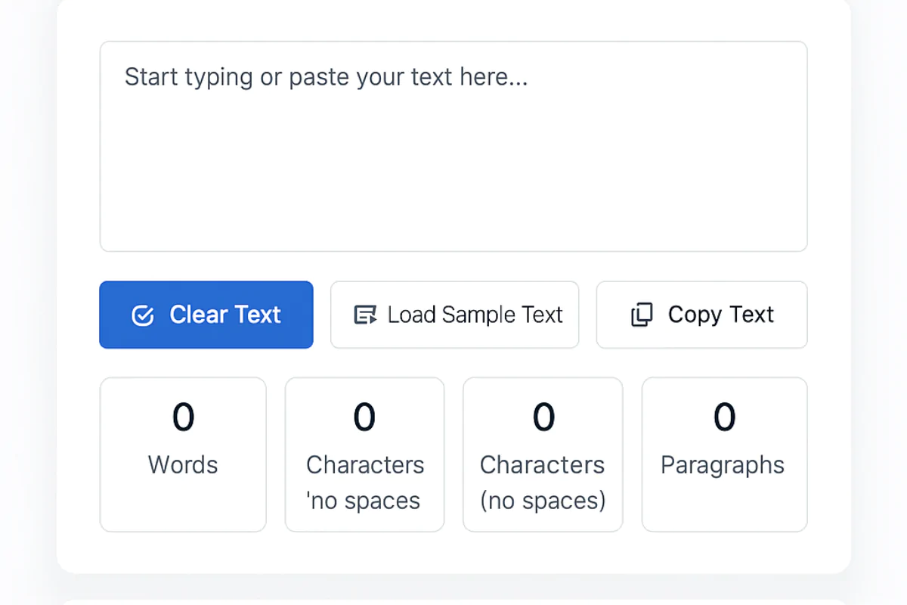
Task: Click the duplicate-pages icon on Copy Text
Action: [642, 315]
